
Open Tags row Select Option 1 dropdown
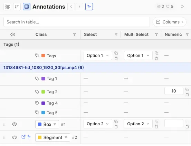(x=98, y=56)
